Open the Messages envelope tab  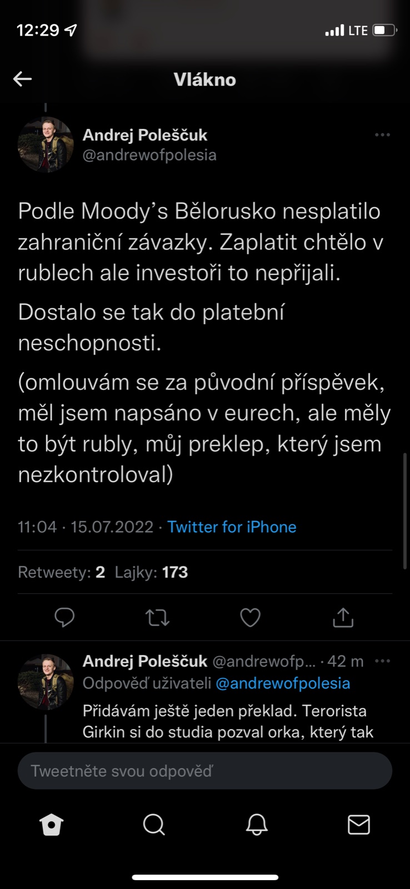click(x=358, y=825)
